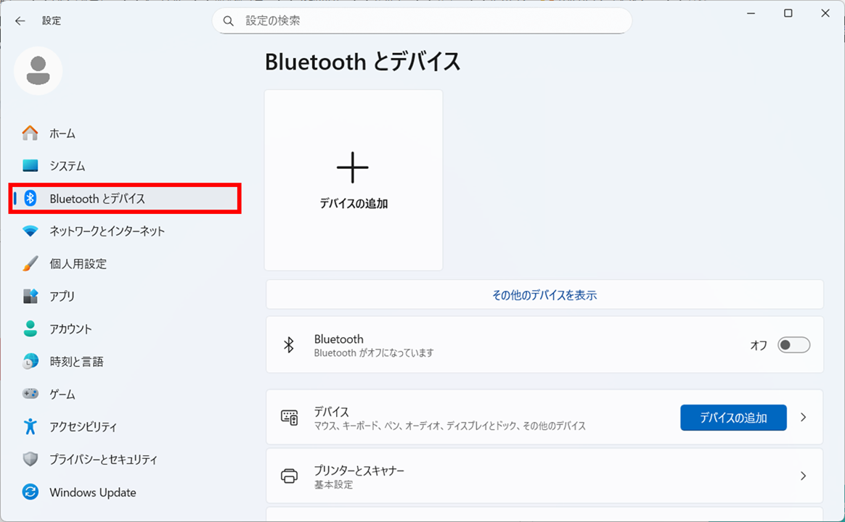The image size is (845, 522).
Task: Click the その他のデバイスを表示 link
Action: click(x=544, y=295)
